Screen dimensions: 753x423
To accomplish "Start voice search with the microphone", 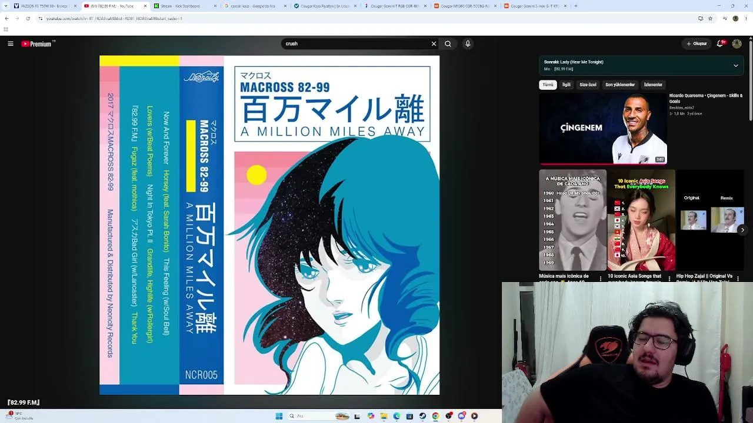I will click(x=468, y=43).
